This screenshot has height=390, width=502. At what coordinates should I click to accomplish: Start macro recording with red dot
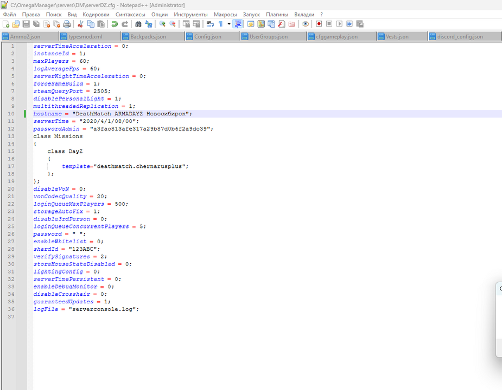(x=319, y=24)
